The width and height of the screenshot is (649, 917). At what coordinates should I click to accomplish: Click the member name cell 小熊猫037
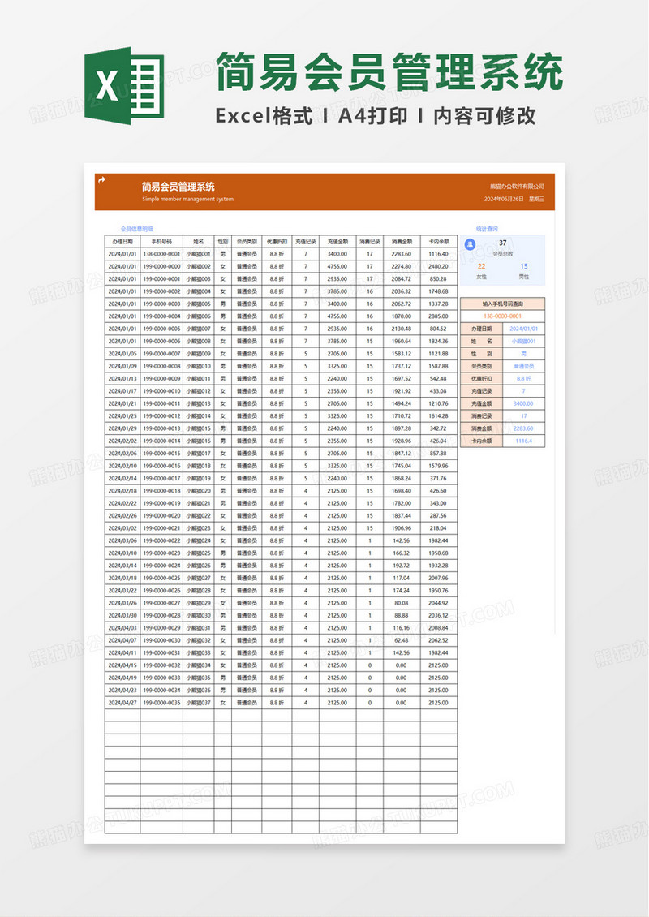click(198, 703)
